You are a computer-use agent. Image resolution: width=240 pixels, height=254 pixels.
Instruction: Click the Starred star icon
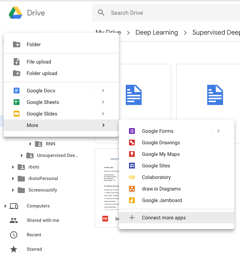click(14, 249)
